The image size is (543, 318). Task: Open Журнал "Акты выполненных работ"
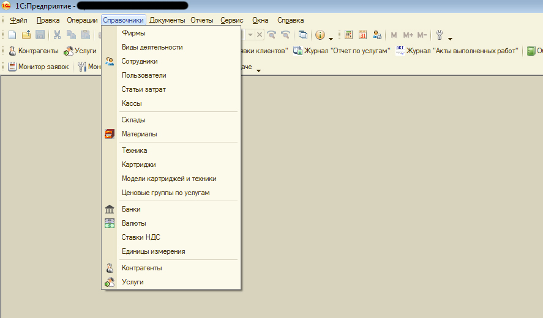pos(457,51)
